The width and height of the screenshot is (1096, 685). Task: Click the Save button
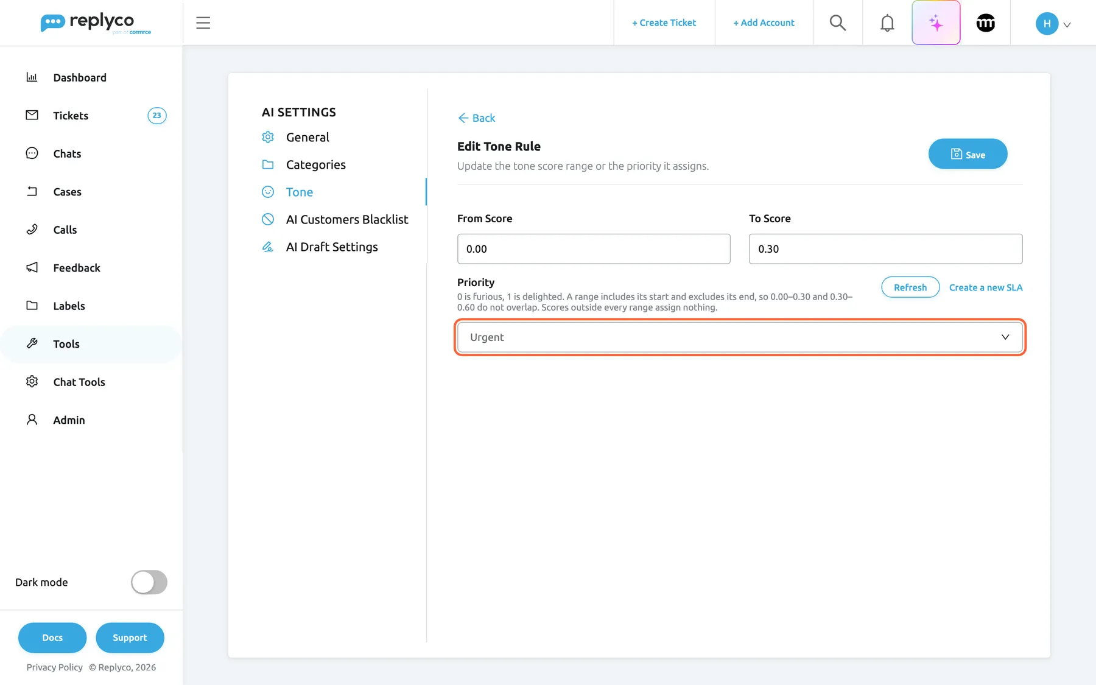(968, 154)
